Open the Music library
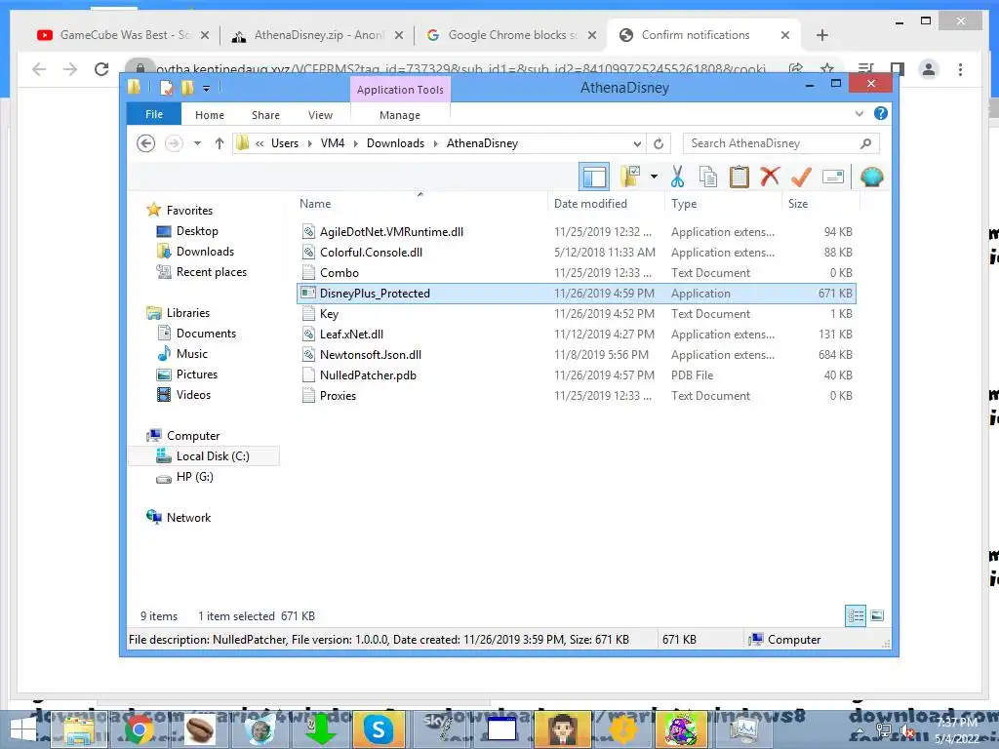999x749 pixels. pyautogui.click(x=192, y=353)
